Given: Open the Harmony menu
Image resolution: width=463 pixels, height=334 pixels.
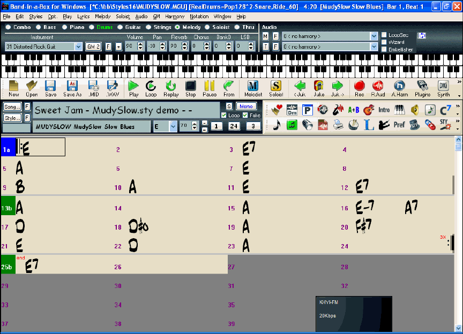Looking at the screenshot, I should pos(175,17).
